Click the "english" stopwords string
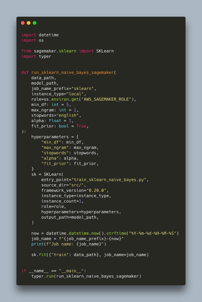This screenshot has height=302, width=202. click(68, 115)
